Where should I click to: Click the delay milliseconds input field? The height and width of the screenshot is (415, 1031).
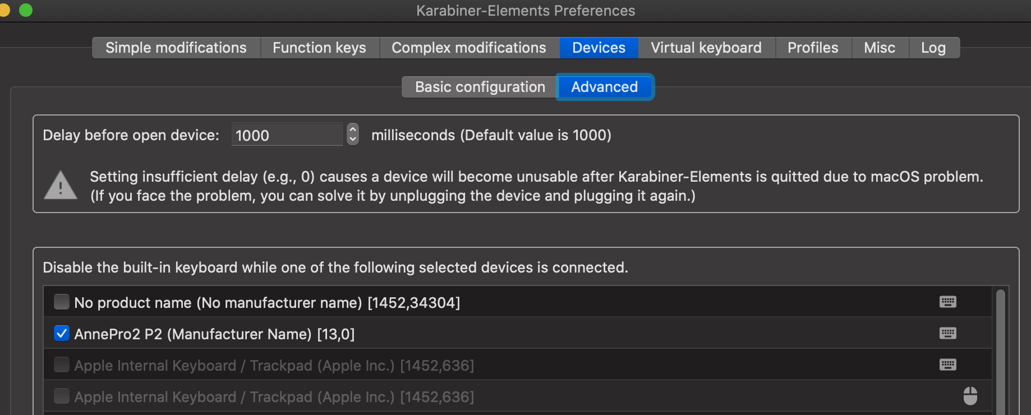coord(286,135)
